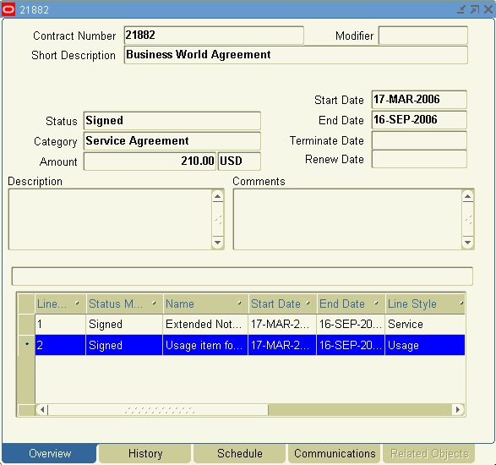The width and height of the screenshot is (496, 465).
Task: Click line 1 end date 16-SEP-20...
Action: (351, 324)
